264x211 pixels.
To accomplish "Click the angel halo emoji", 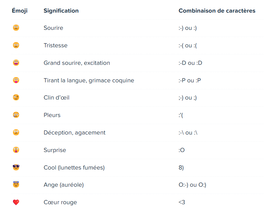I will (16, 185).
